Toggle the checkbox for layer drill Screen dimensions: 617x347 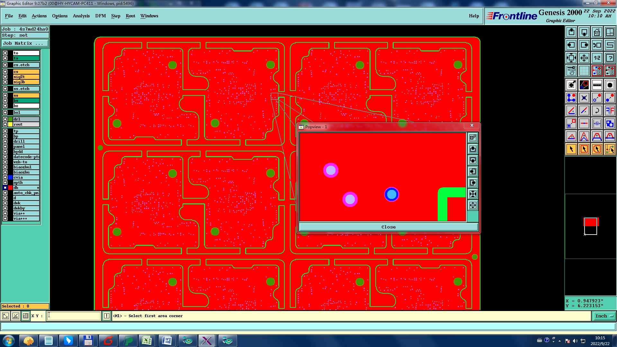(5, 141)
